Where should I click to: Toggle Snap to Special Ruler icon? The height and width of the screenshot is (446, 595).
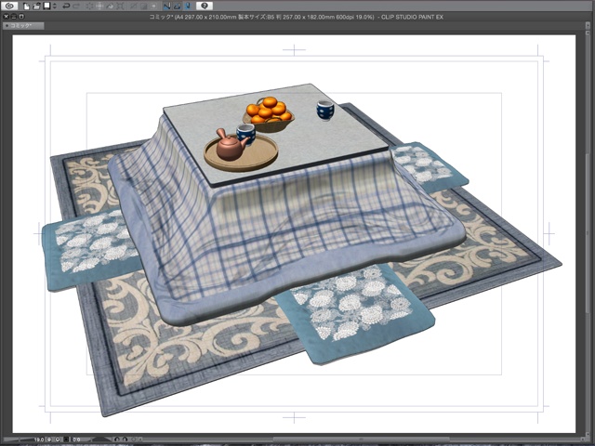coord(177,7)
